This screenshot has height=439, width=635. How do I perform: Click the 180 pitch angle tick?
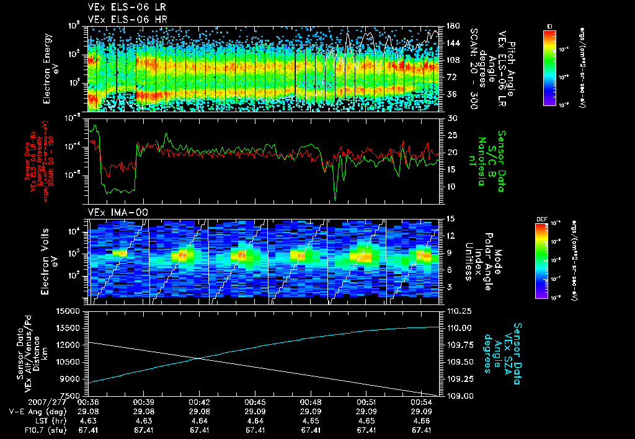(x=453, y=26)
